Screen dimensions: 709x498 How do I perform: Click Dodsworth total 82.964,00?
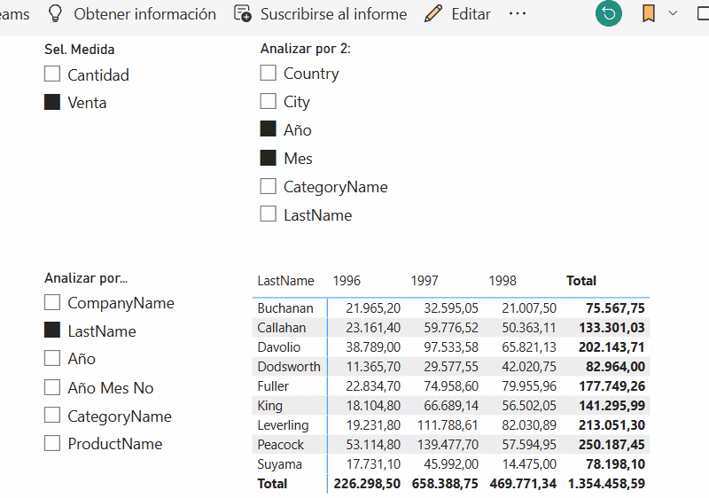click(615, 367)
